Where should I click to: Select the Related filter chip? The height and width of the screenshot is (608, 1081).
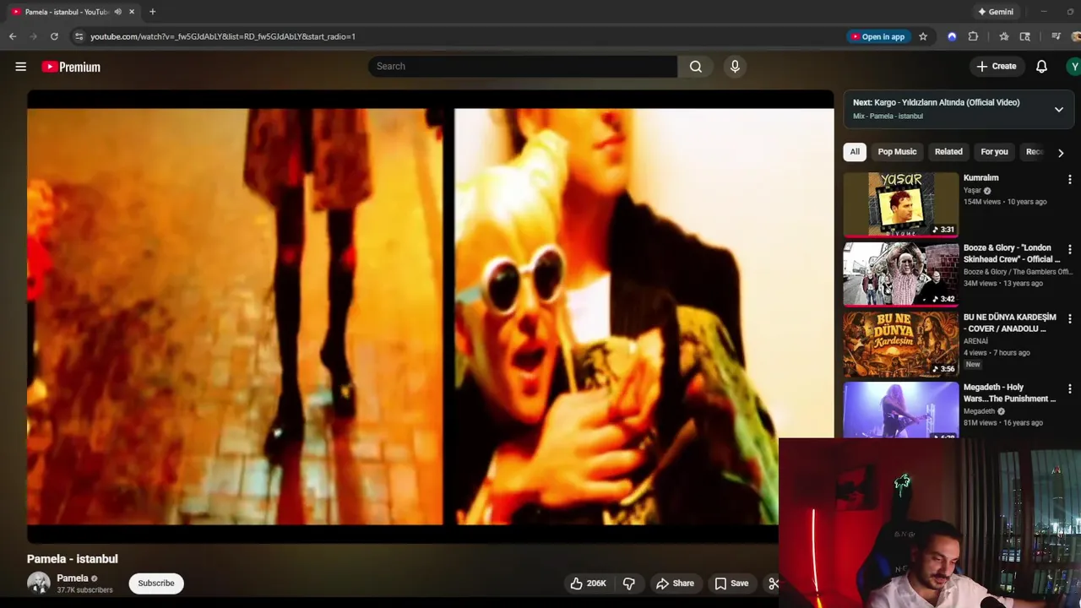948,152
